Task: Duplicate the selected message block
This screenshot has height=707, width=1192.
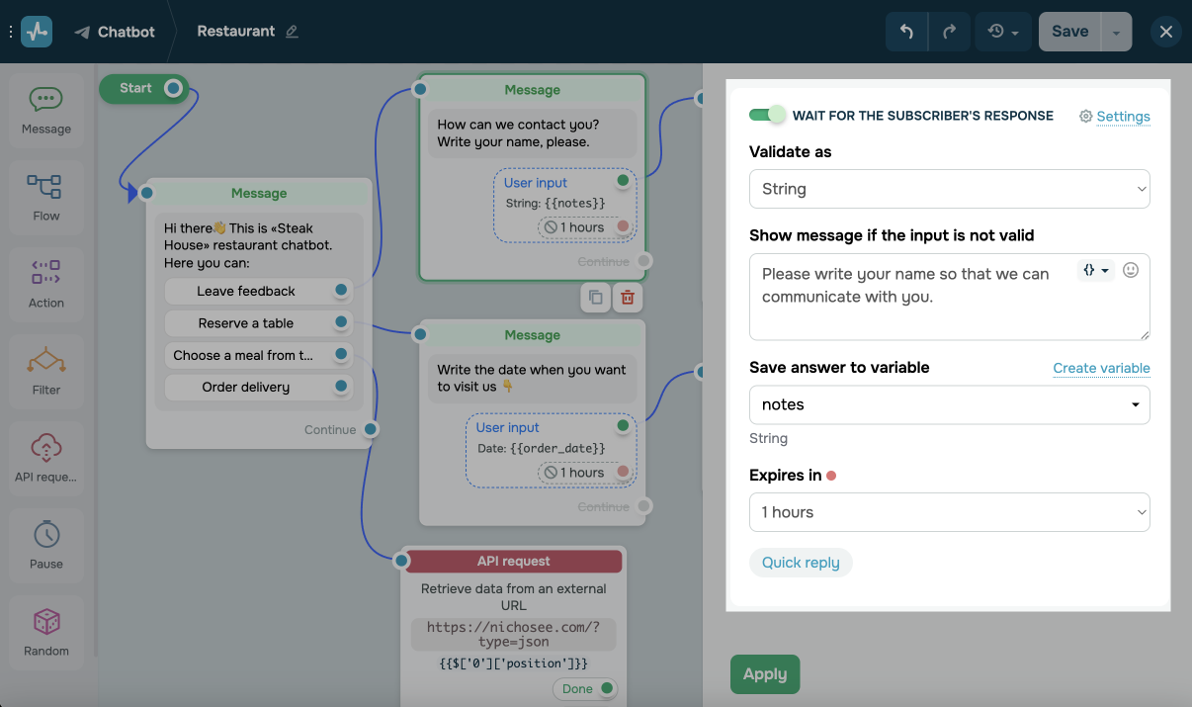Action: point(595,297)
